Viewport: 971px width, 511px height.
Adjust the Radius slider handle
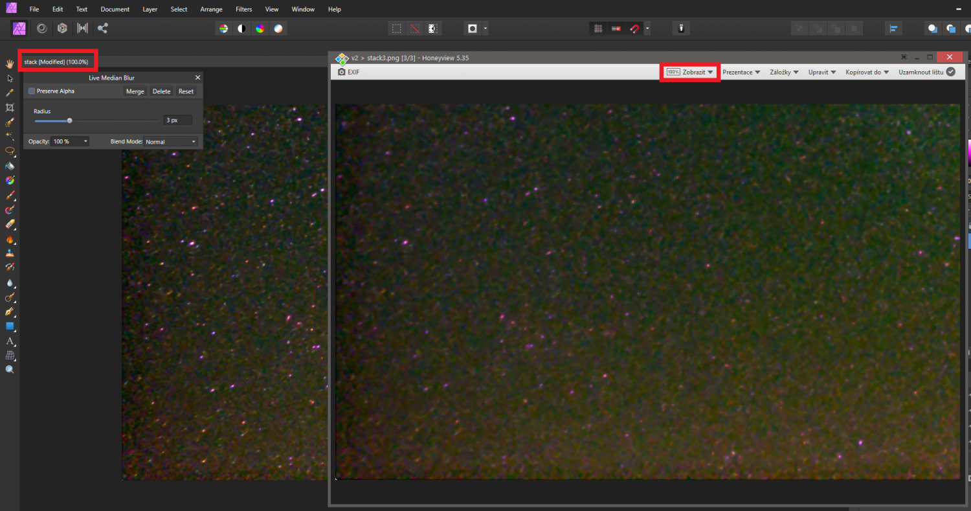(x=69, y=120)
